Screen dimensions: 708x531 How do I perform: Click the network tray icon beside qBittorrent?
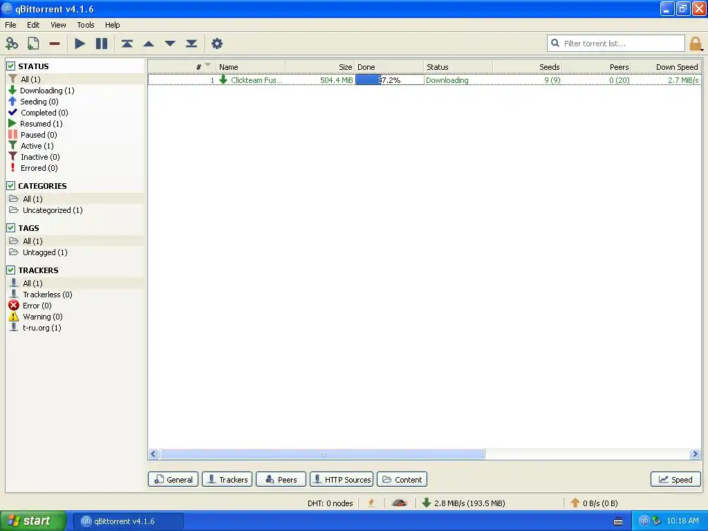[656, 521]
